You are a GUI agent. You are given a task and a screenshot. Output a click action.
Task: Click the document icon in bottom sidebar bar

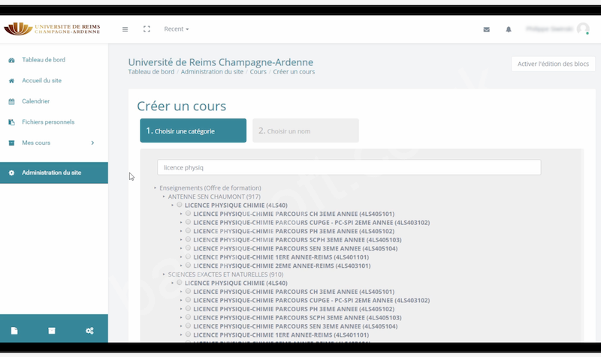coord(14,331)
